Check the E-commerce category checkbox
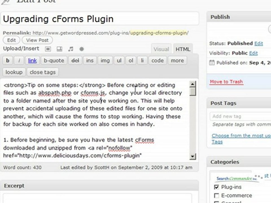This screenshot has height=203, width=271. click(x=217, y=196)
